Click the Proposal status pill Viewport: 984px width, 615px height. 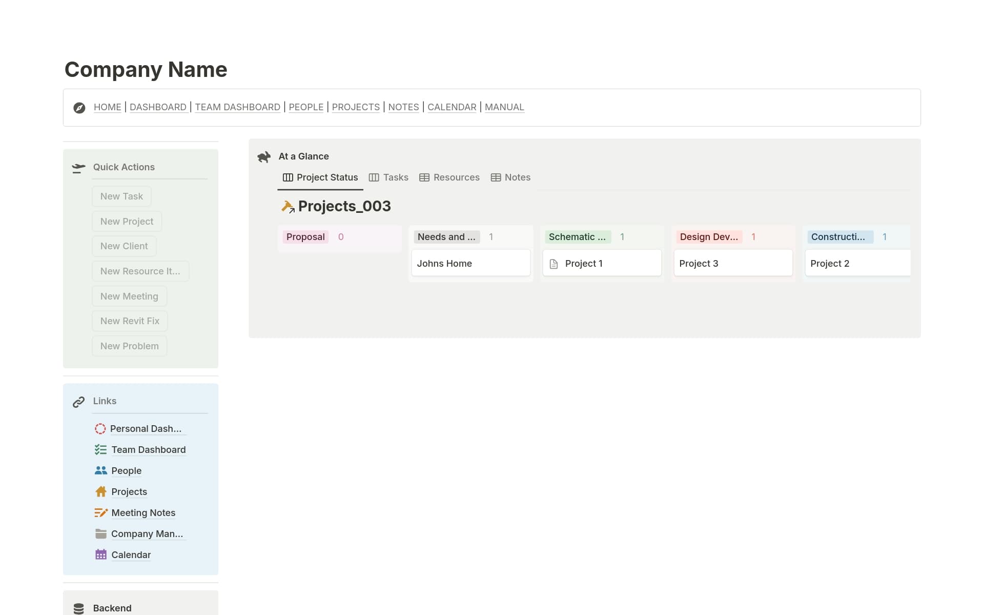coord(305,237)
